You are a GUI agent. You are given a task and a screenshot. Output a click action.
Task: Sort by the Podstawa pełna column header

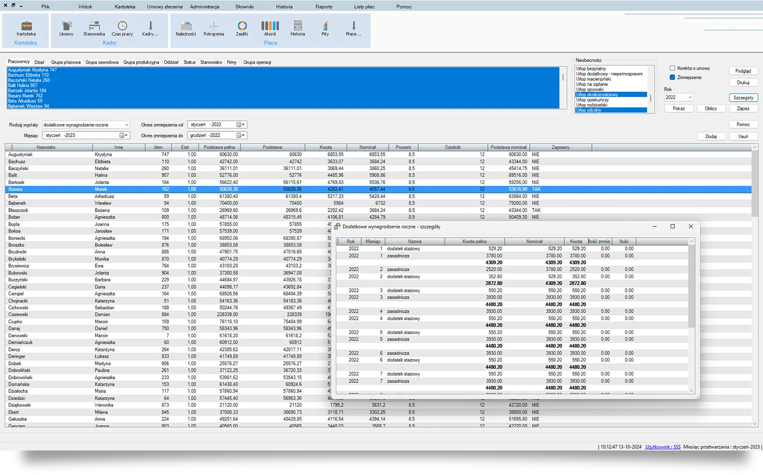click(x=219, y=147)
